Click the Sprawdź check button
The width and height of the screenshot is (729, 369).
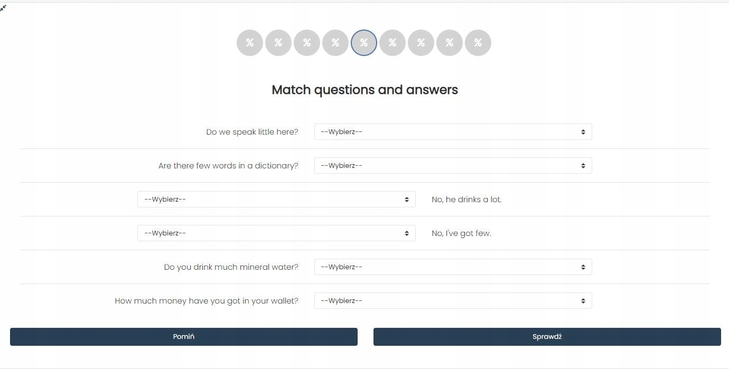[x=547, y=337]
